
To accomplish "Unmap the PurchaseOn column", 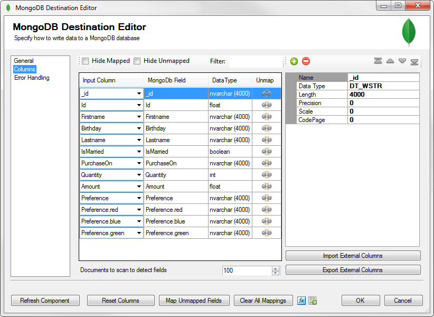I will click(x=267, y=163).
